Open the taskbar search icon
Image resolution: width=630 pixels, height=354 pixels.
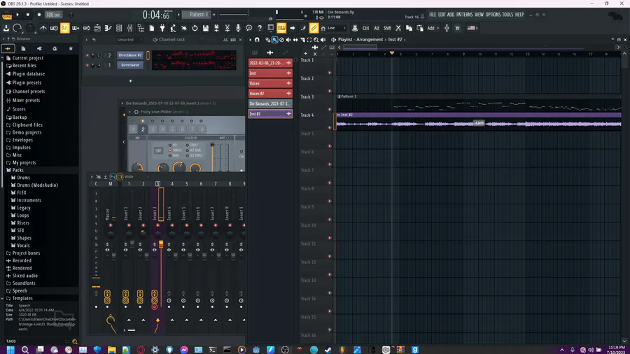[25, 350]
